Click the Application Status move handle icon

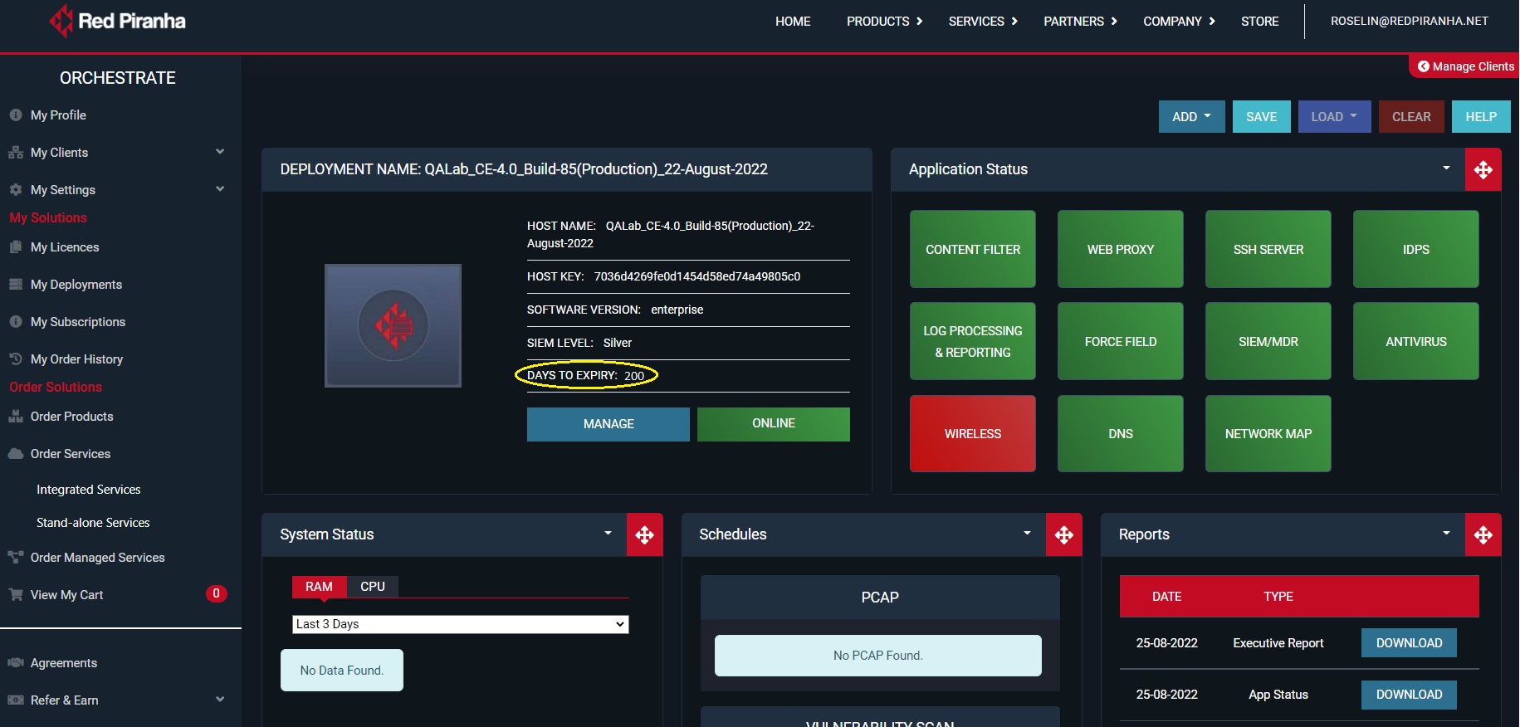[1483, 170]
